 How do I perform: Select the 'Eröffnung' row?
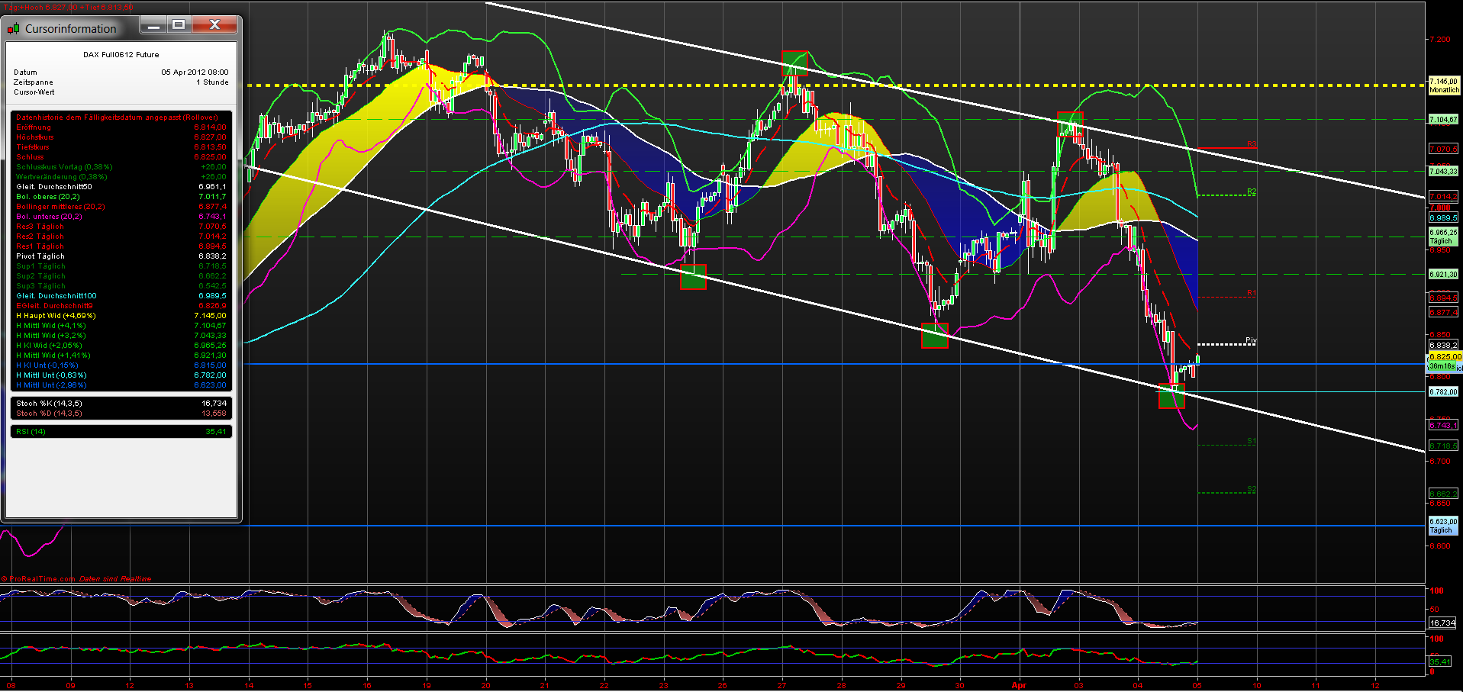tap(121, 127)
